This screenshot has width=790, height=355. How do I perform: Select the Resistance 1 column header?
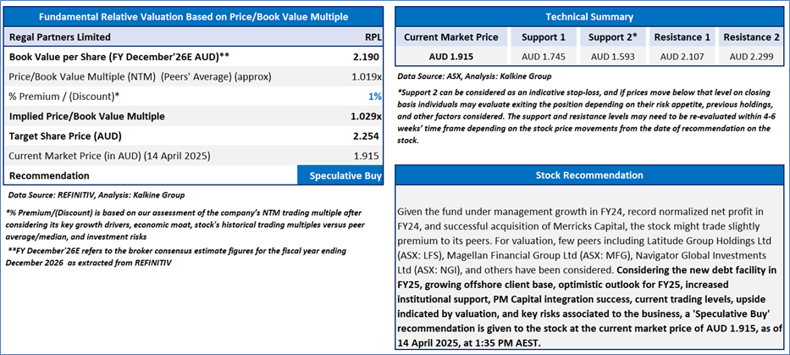pyautogui.click(x=682, y=37)
